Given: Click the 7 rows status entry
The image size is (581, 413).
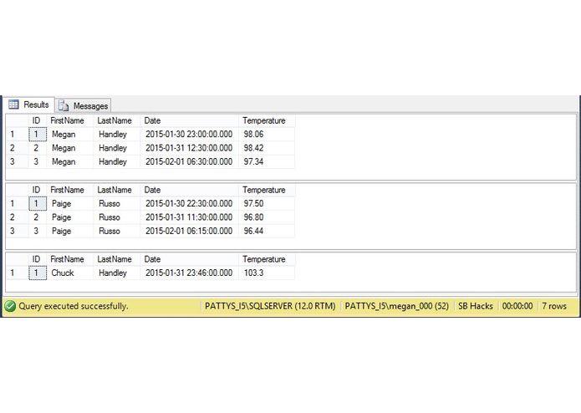Looking at the screenshot, I should tap(554, 306).
